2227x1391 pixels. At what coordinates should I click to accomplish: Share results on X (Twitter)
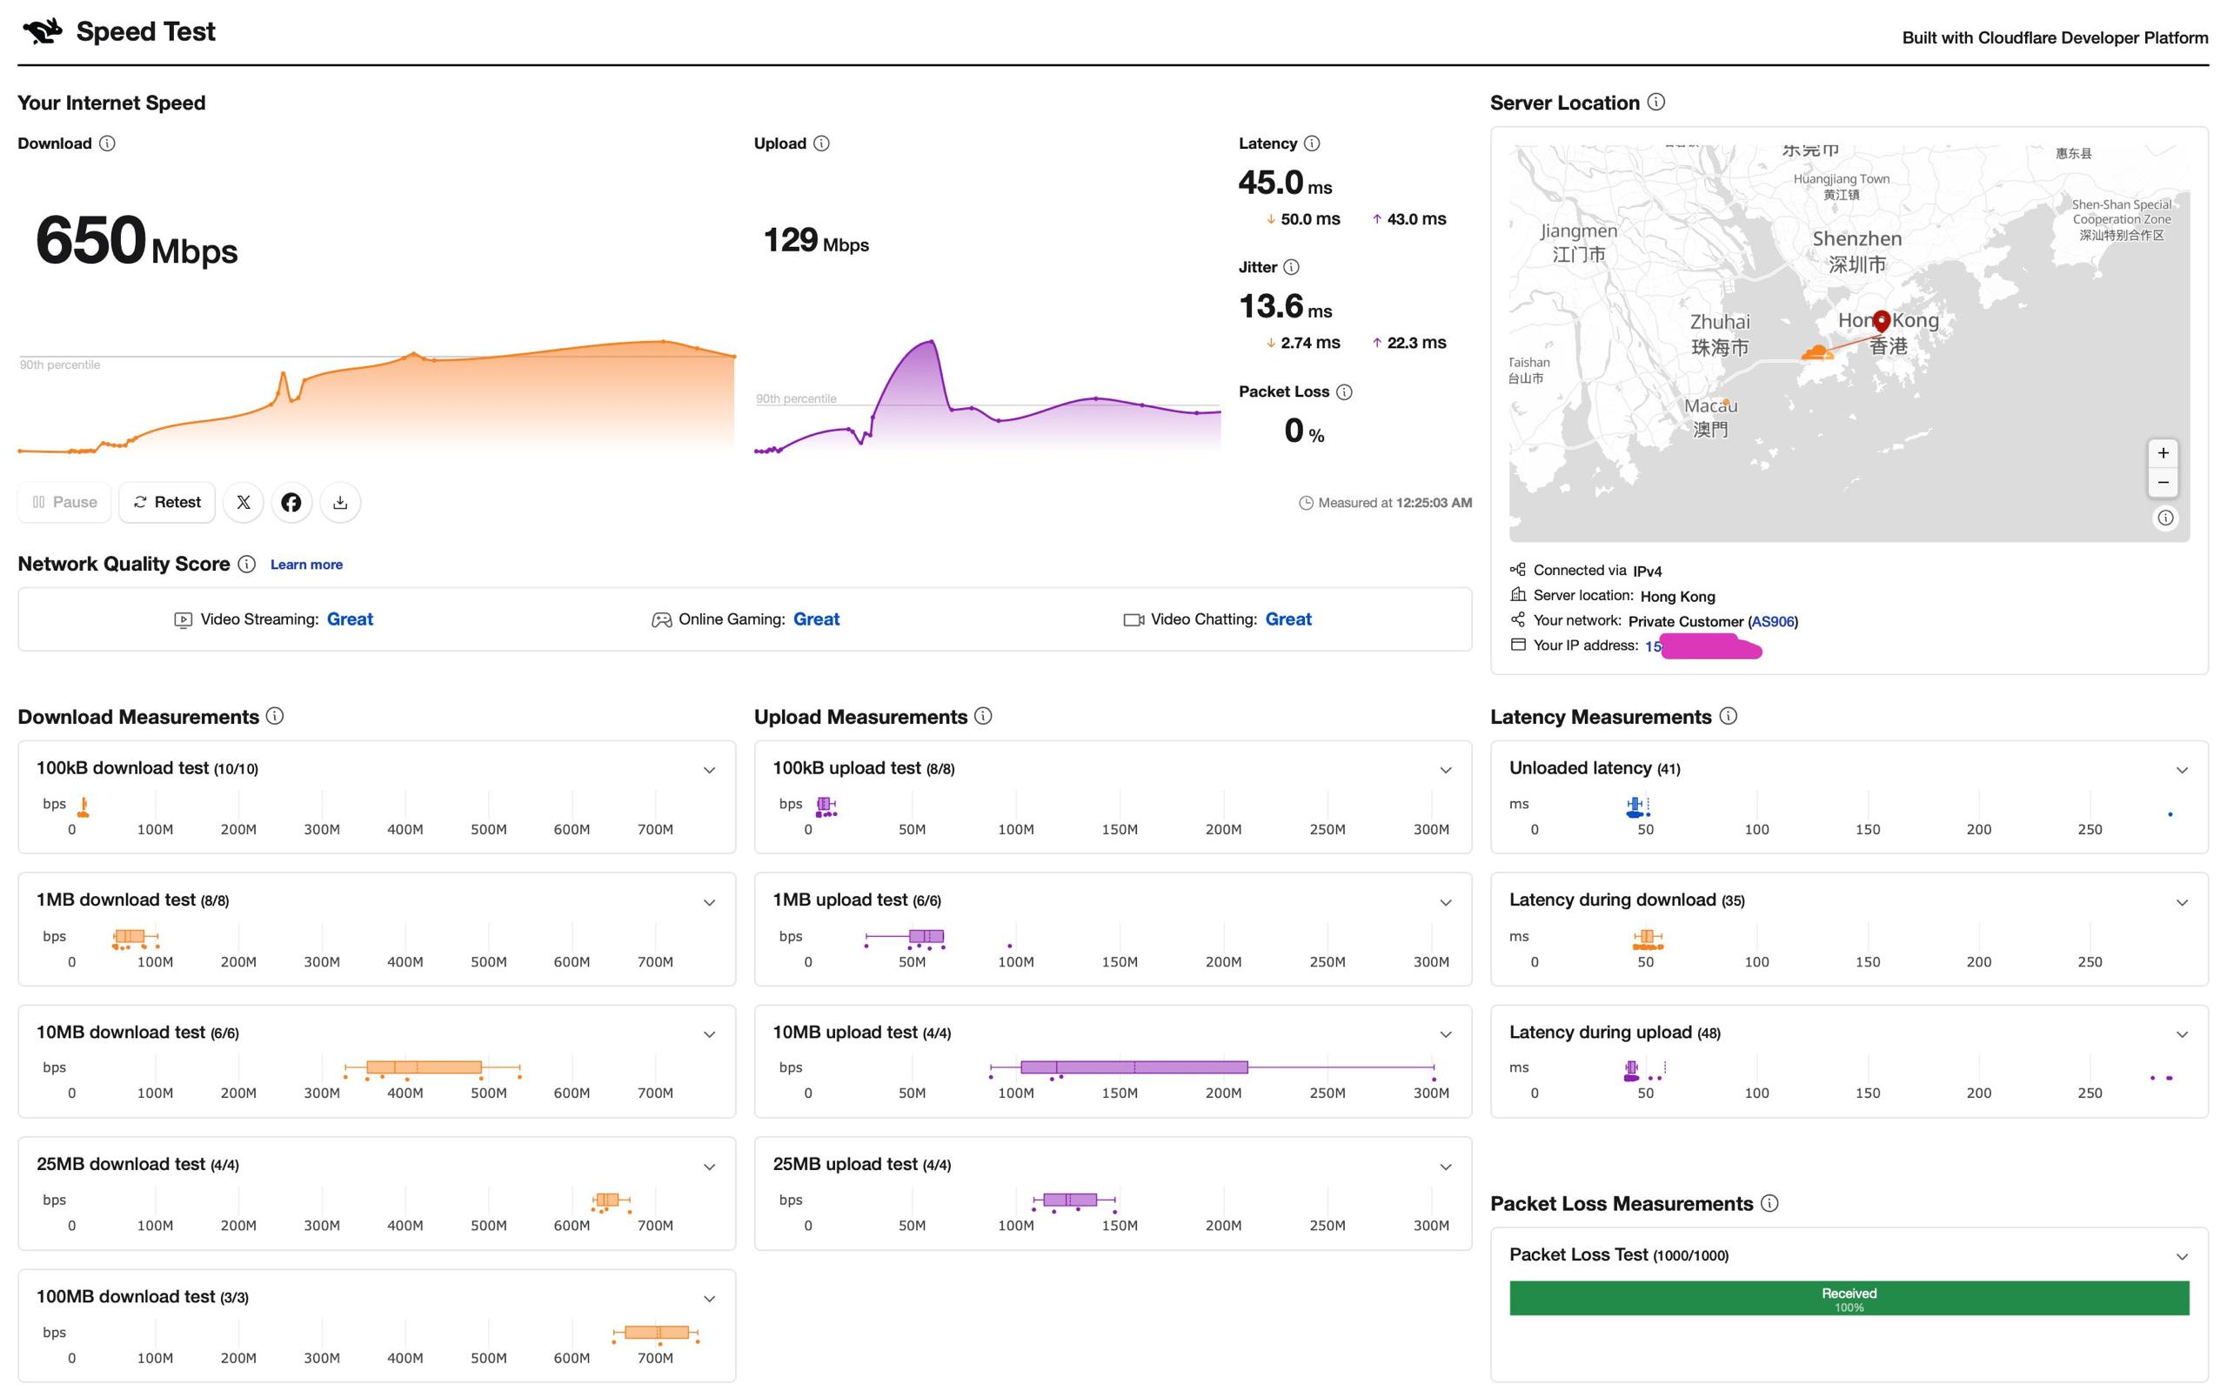click(x=243, y=502)
